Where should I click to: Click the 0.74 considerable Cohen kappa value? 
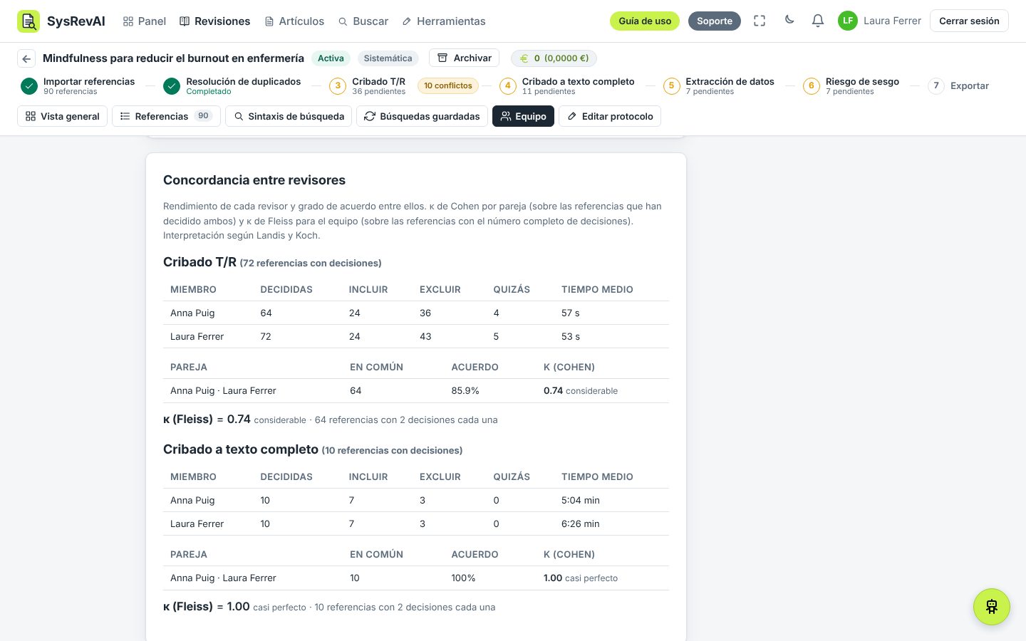coord(581,391)
